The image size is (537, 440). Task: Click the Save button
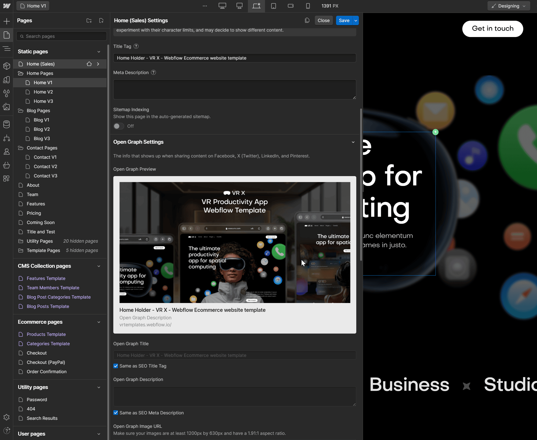344,20
